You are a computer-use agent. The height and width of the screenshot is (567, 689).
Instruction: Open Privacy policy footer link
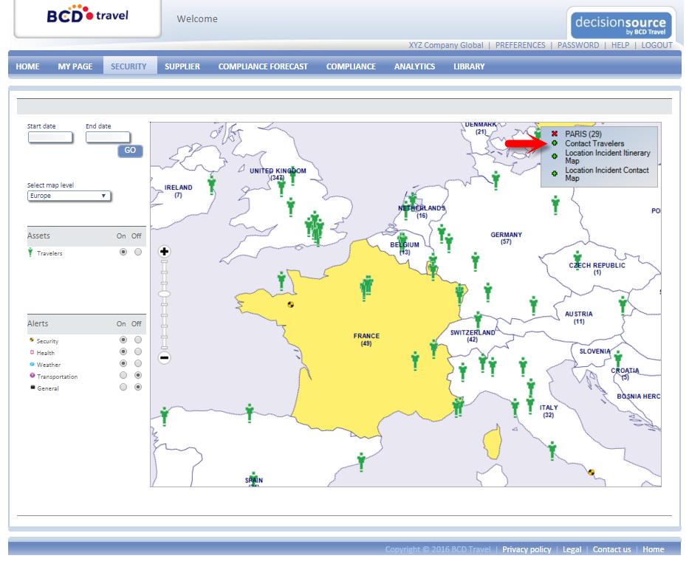(527, 549)
